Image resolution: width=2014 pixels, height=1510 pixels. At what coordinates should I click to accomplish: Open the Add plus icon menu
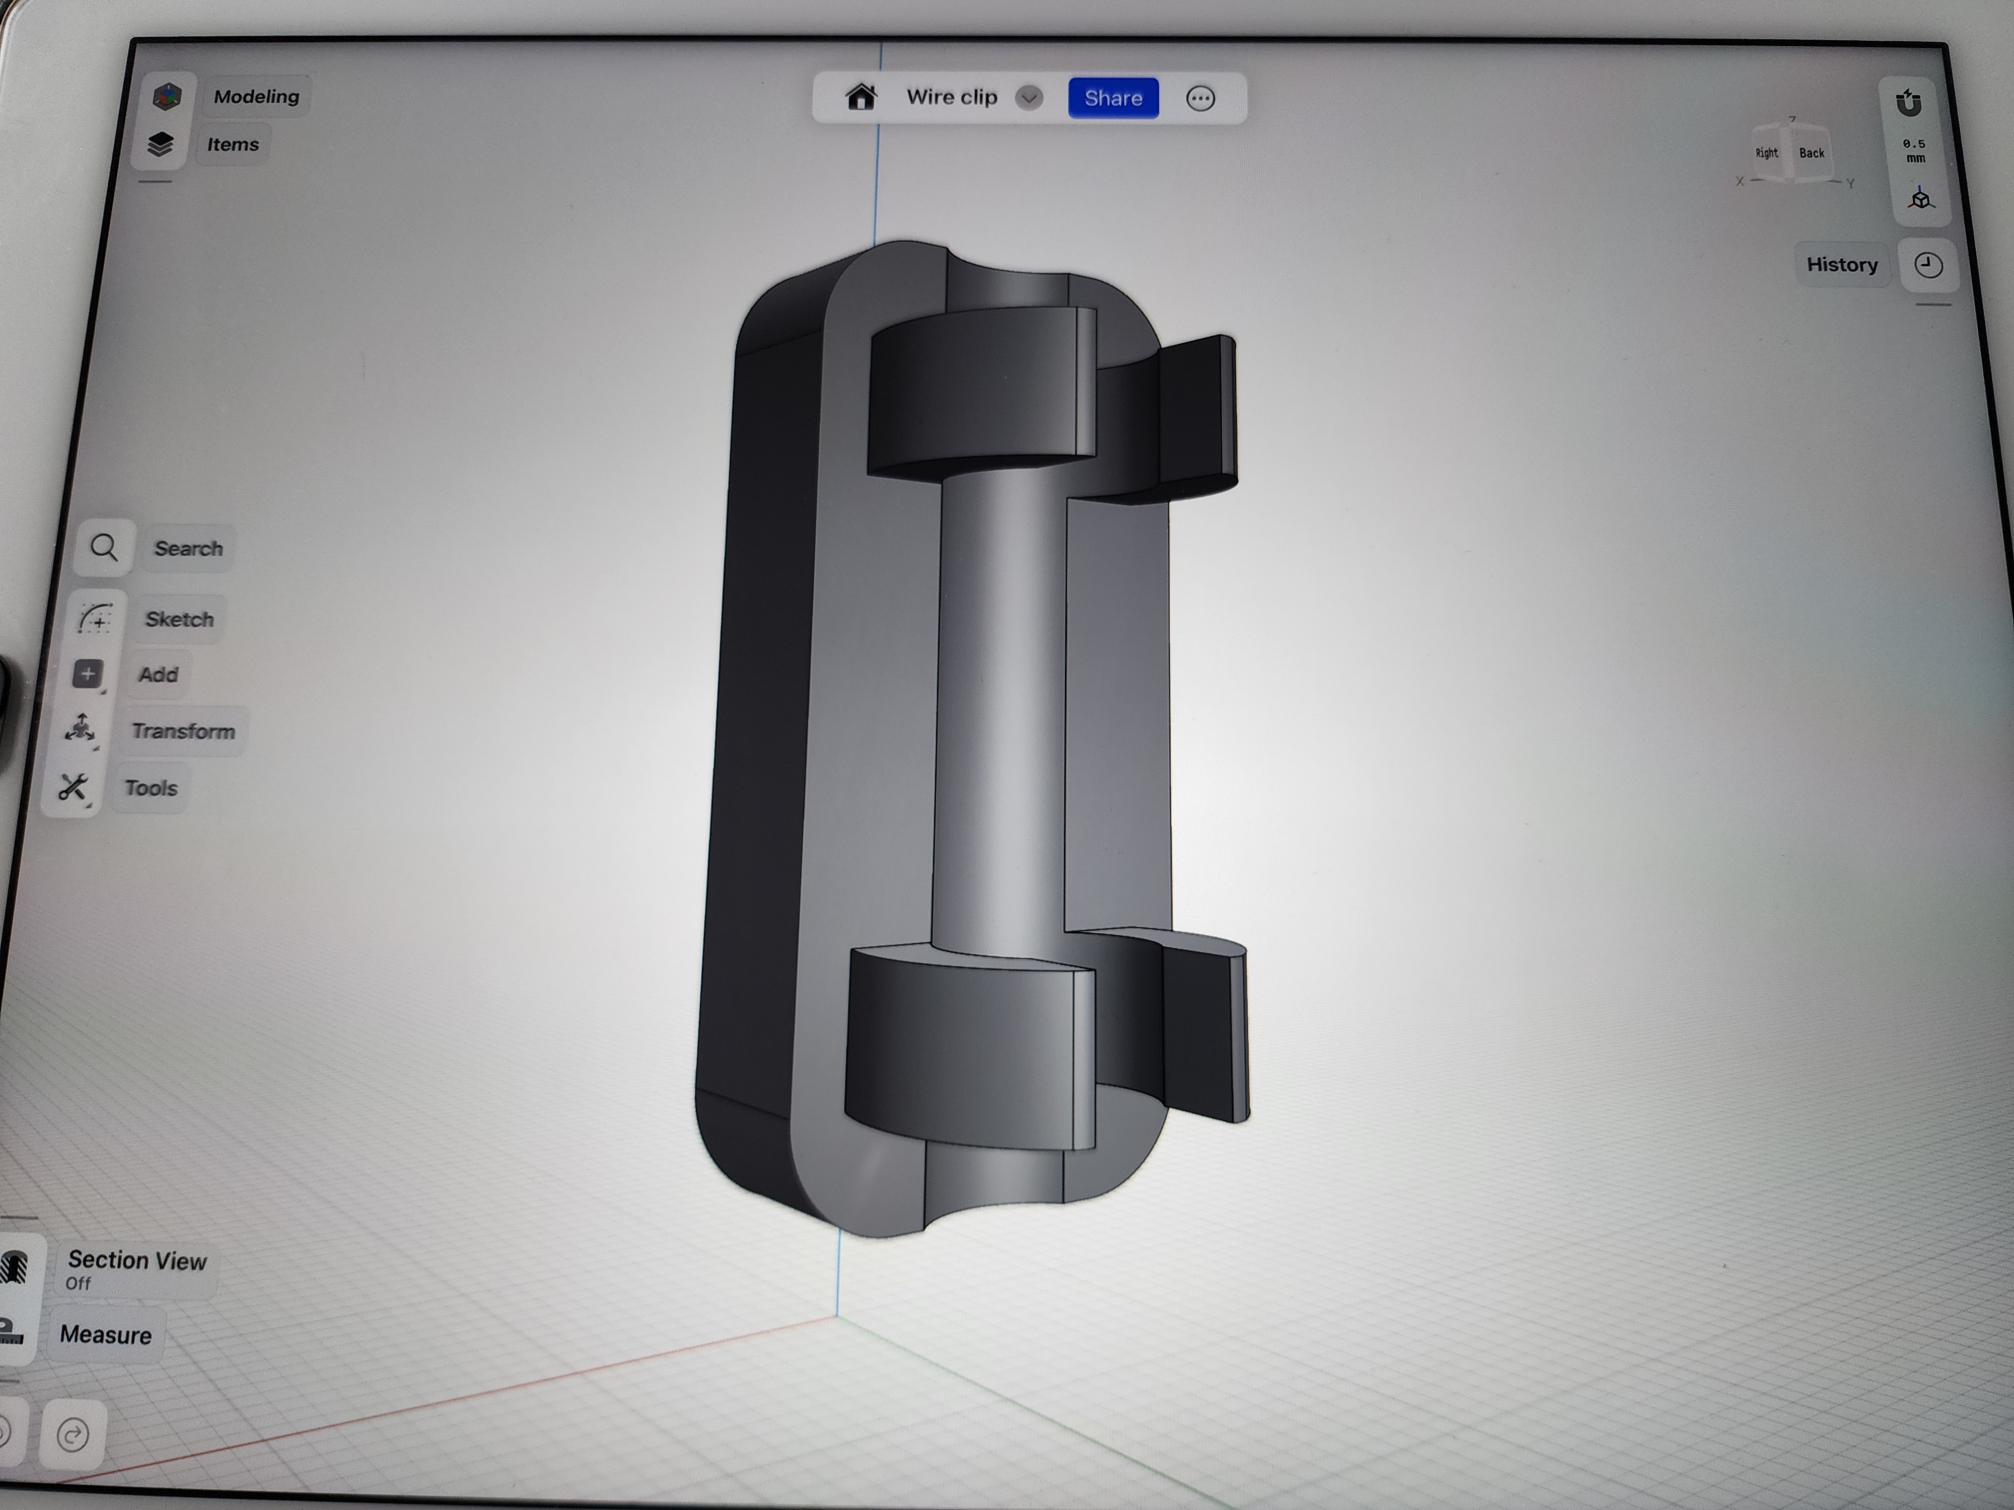[88, 674]
